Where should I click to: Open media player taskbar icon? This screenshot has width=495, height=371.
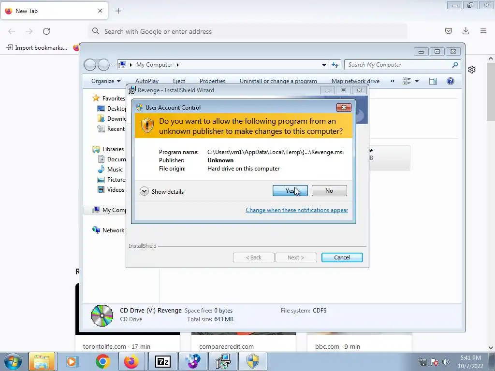pyautogui.click(x=72, y=361)
